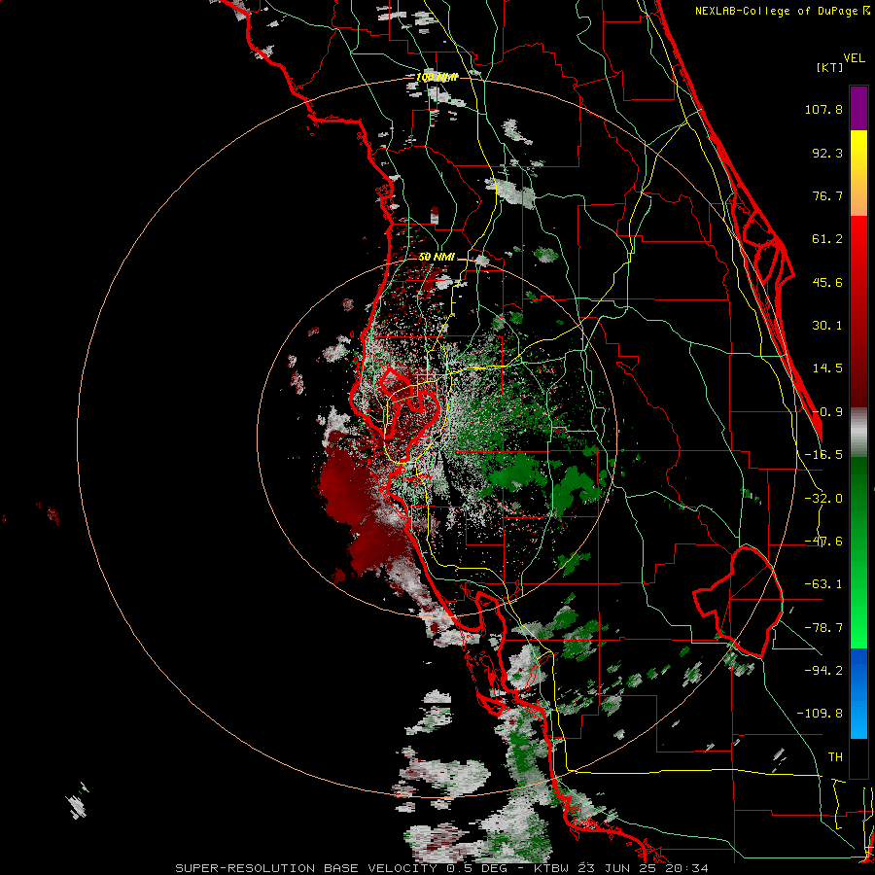
Task: Select the -16.5 velocity scale value
Action: coord(823,455)
